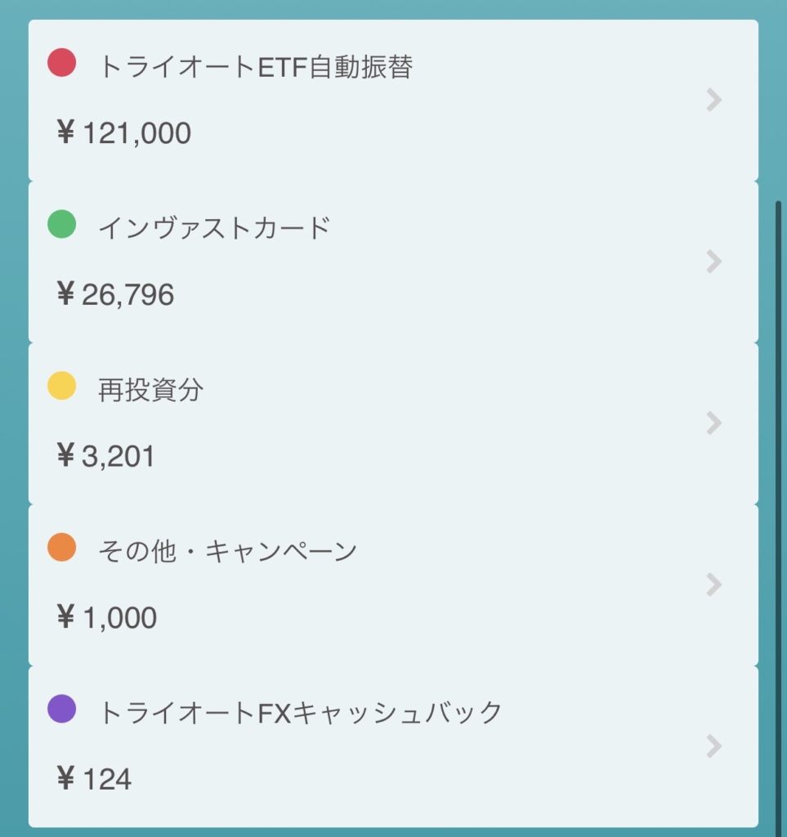The height and width of the screenshot is (837, 787).
Task: Select the その他・キャンペーン label
Action: [228, 552]
